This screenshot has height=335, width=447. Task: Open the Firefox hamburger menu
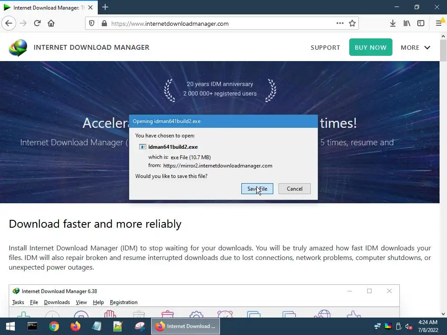[x=439, y=24]
